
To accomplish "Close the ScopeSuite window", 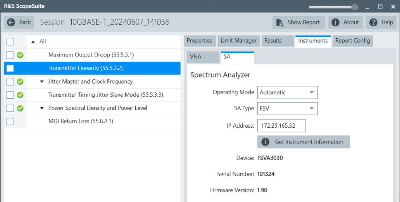I will click(x=393, y=7).
